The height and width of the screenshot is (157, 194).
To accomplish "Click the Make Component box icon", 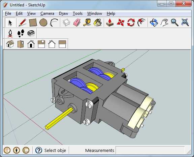I will click(x=67, y=23).
